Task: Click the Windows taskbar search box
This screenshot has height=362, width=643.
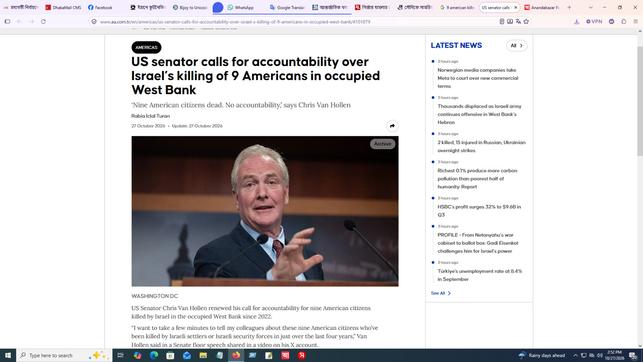Action: pyautogui.click(x=64, y=355)
